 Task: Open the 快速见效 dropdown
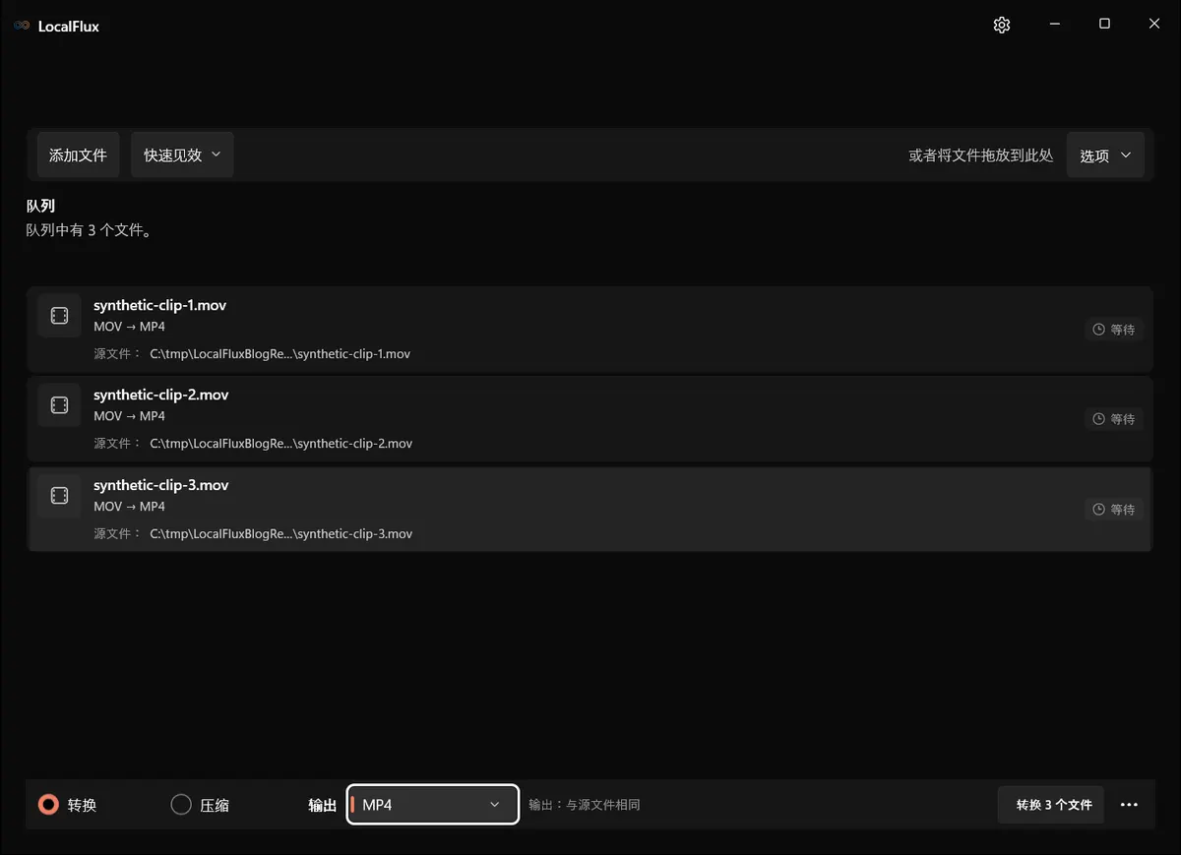182,154
